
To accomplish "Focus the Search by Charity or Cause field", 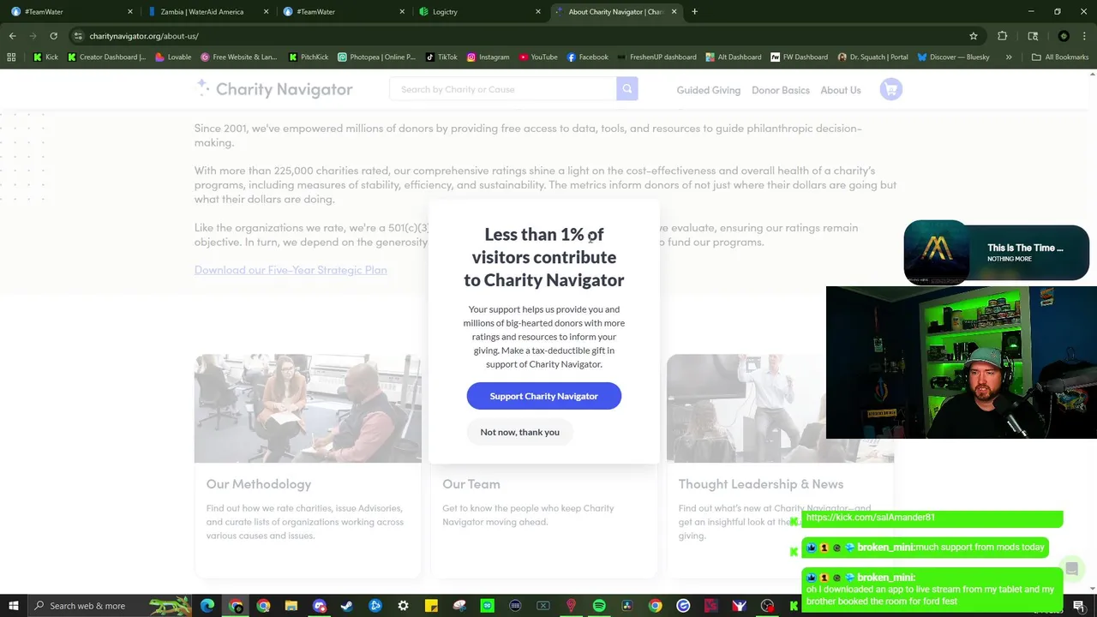I will click(503, 89).
